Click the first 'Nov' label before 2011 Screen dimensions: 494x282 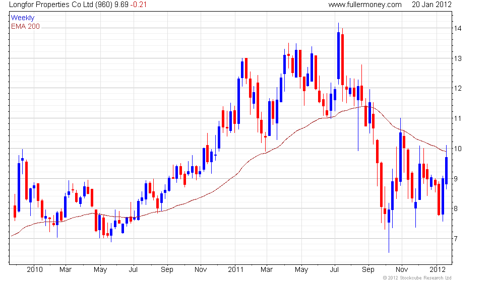(201, 270)
